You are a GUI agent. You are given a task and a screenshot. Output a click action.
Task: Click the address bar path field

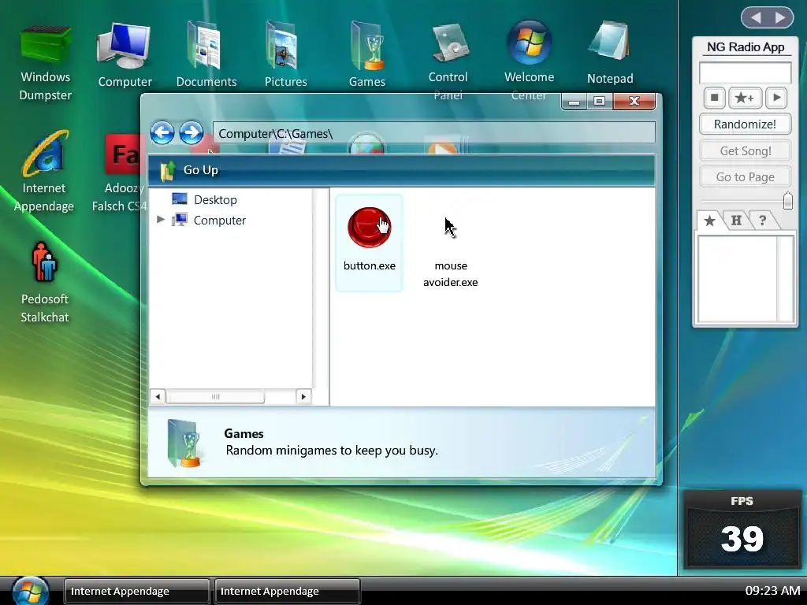click(434, 133)
